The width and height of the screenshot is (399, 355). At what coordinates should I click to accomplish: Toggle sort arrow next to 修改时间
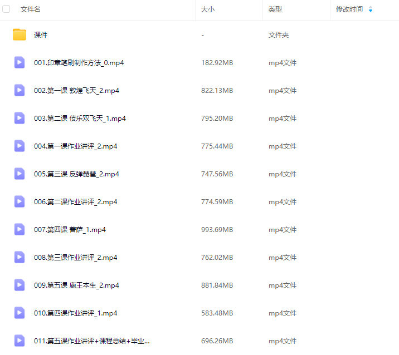point(371,9)
